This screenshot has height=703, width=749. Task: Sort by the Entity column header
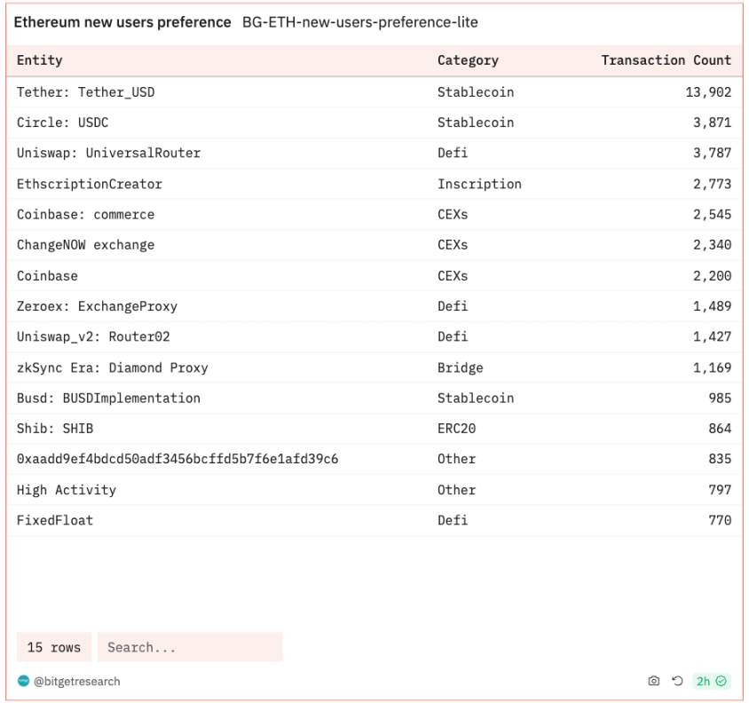pyautogui.click(x=40, y=60)
